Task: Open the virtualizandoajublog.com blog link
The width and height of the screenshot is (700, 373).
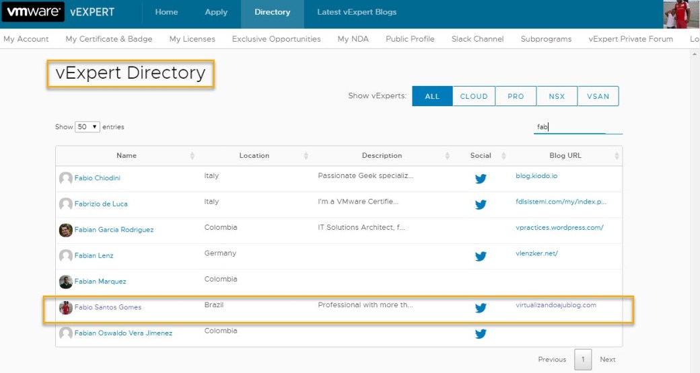Action: (x=556, y=305)
